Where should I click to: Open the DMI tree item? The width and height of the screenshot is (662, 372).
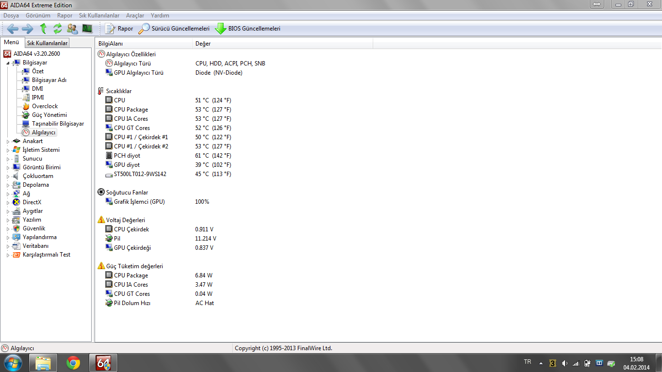pos(32,89)
